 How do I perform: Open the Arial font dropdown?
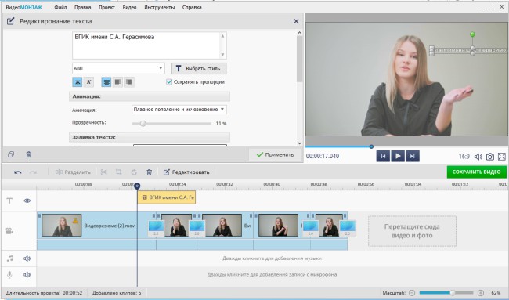pyautogui.click(x=118, y=68)
